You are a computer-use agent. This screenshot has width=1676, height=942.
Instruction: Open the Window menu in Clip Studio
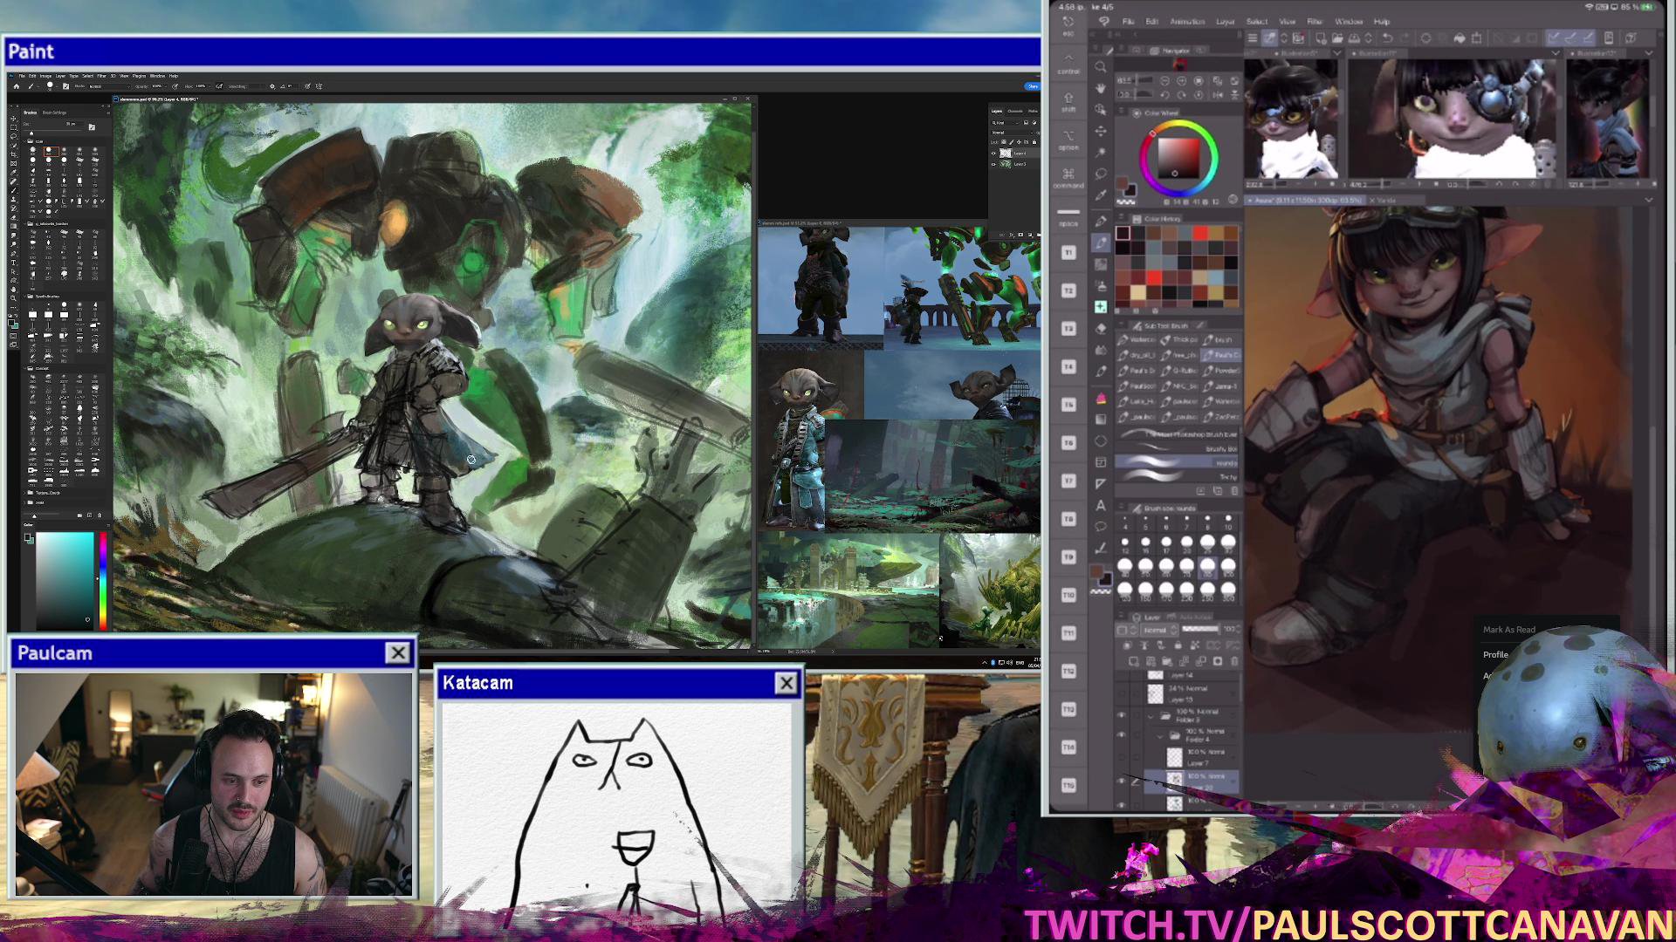(x=1349, y=22)
